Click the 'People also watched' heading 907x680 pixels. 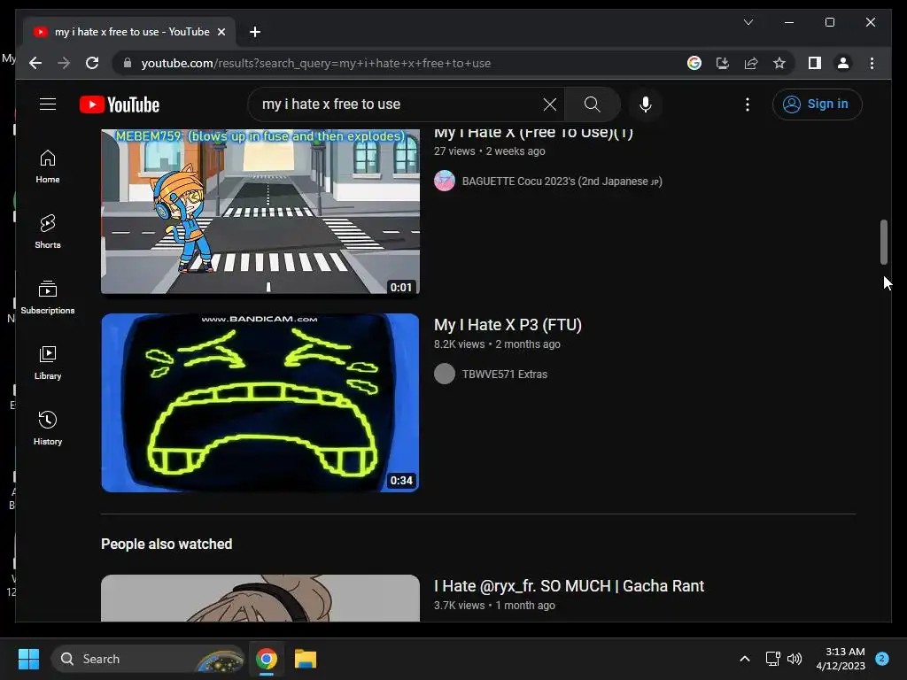click(x=167, y=544)
